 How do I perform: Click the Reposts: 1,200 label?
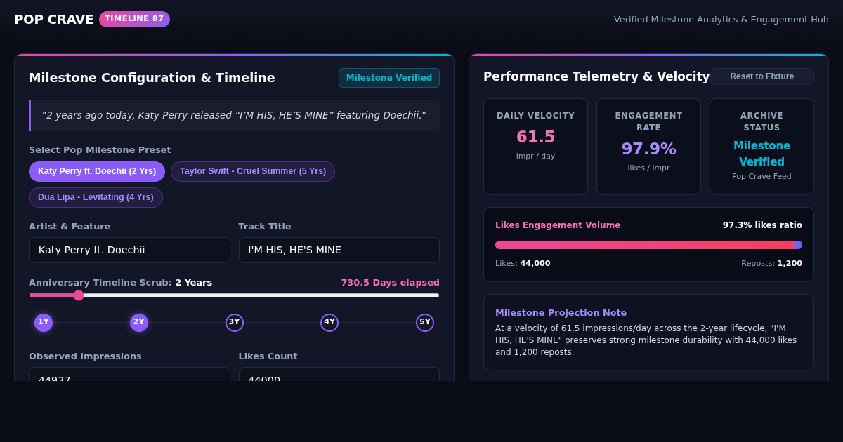pyautogui.click(x=771, y=263)
